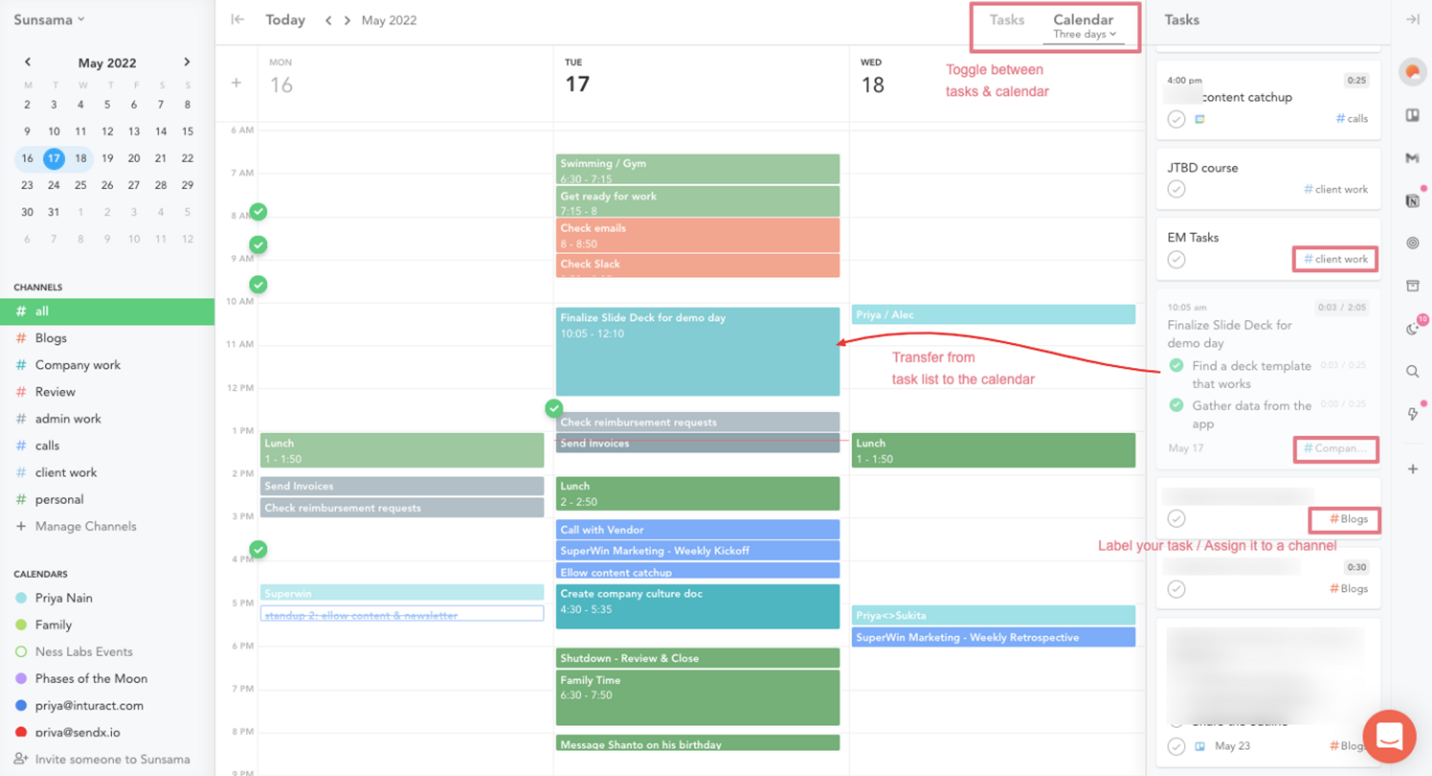Image resolution: width=1432 pixels, height=776 pixels.
Task: Expand the Sunsama workspace switcher
Action: tap(48, 19)
